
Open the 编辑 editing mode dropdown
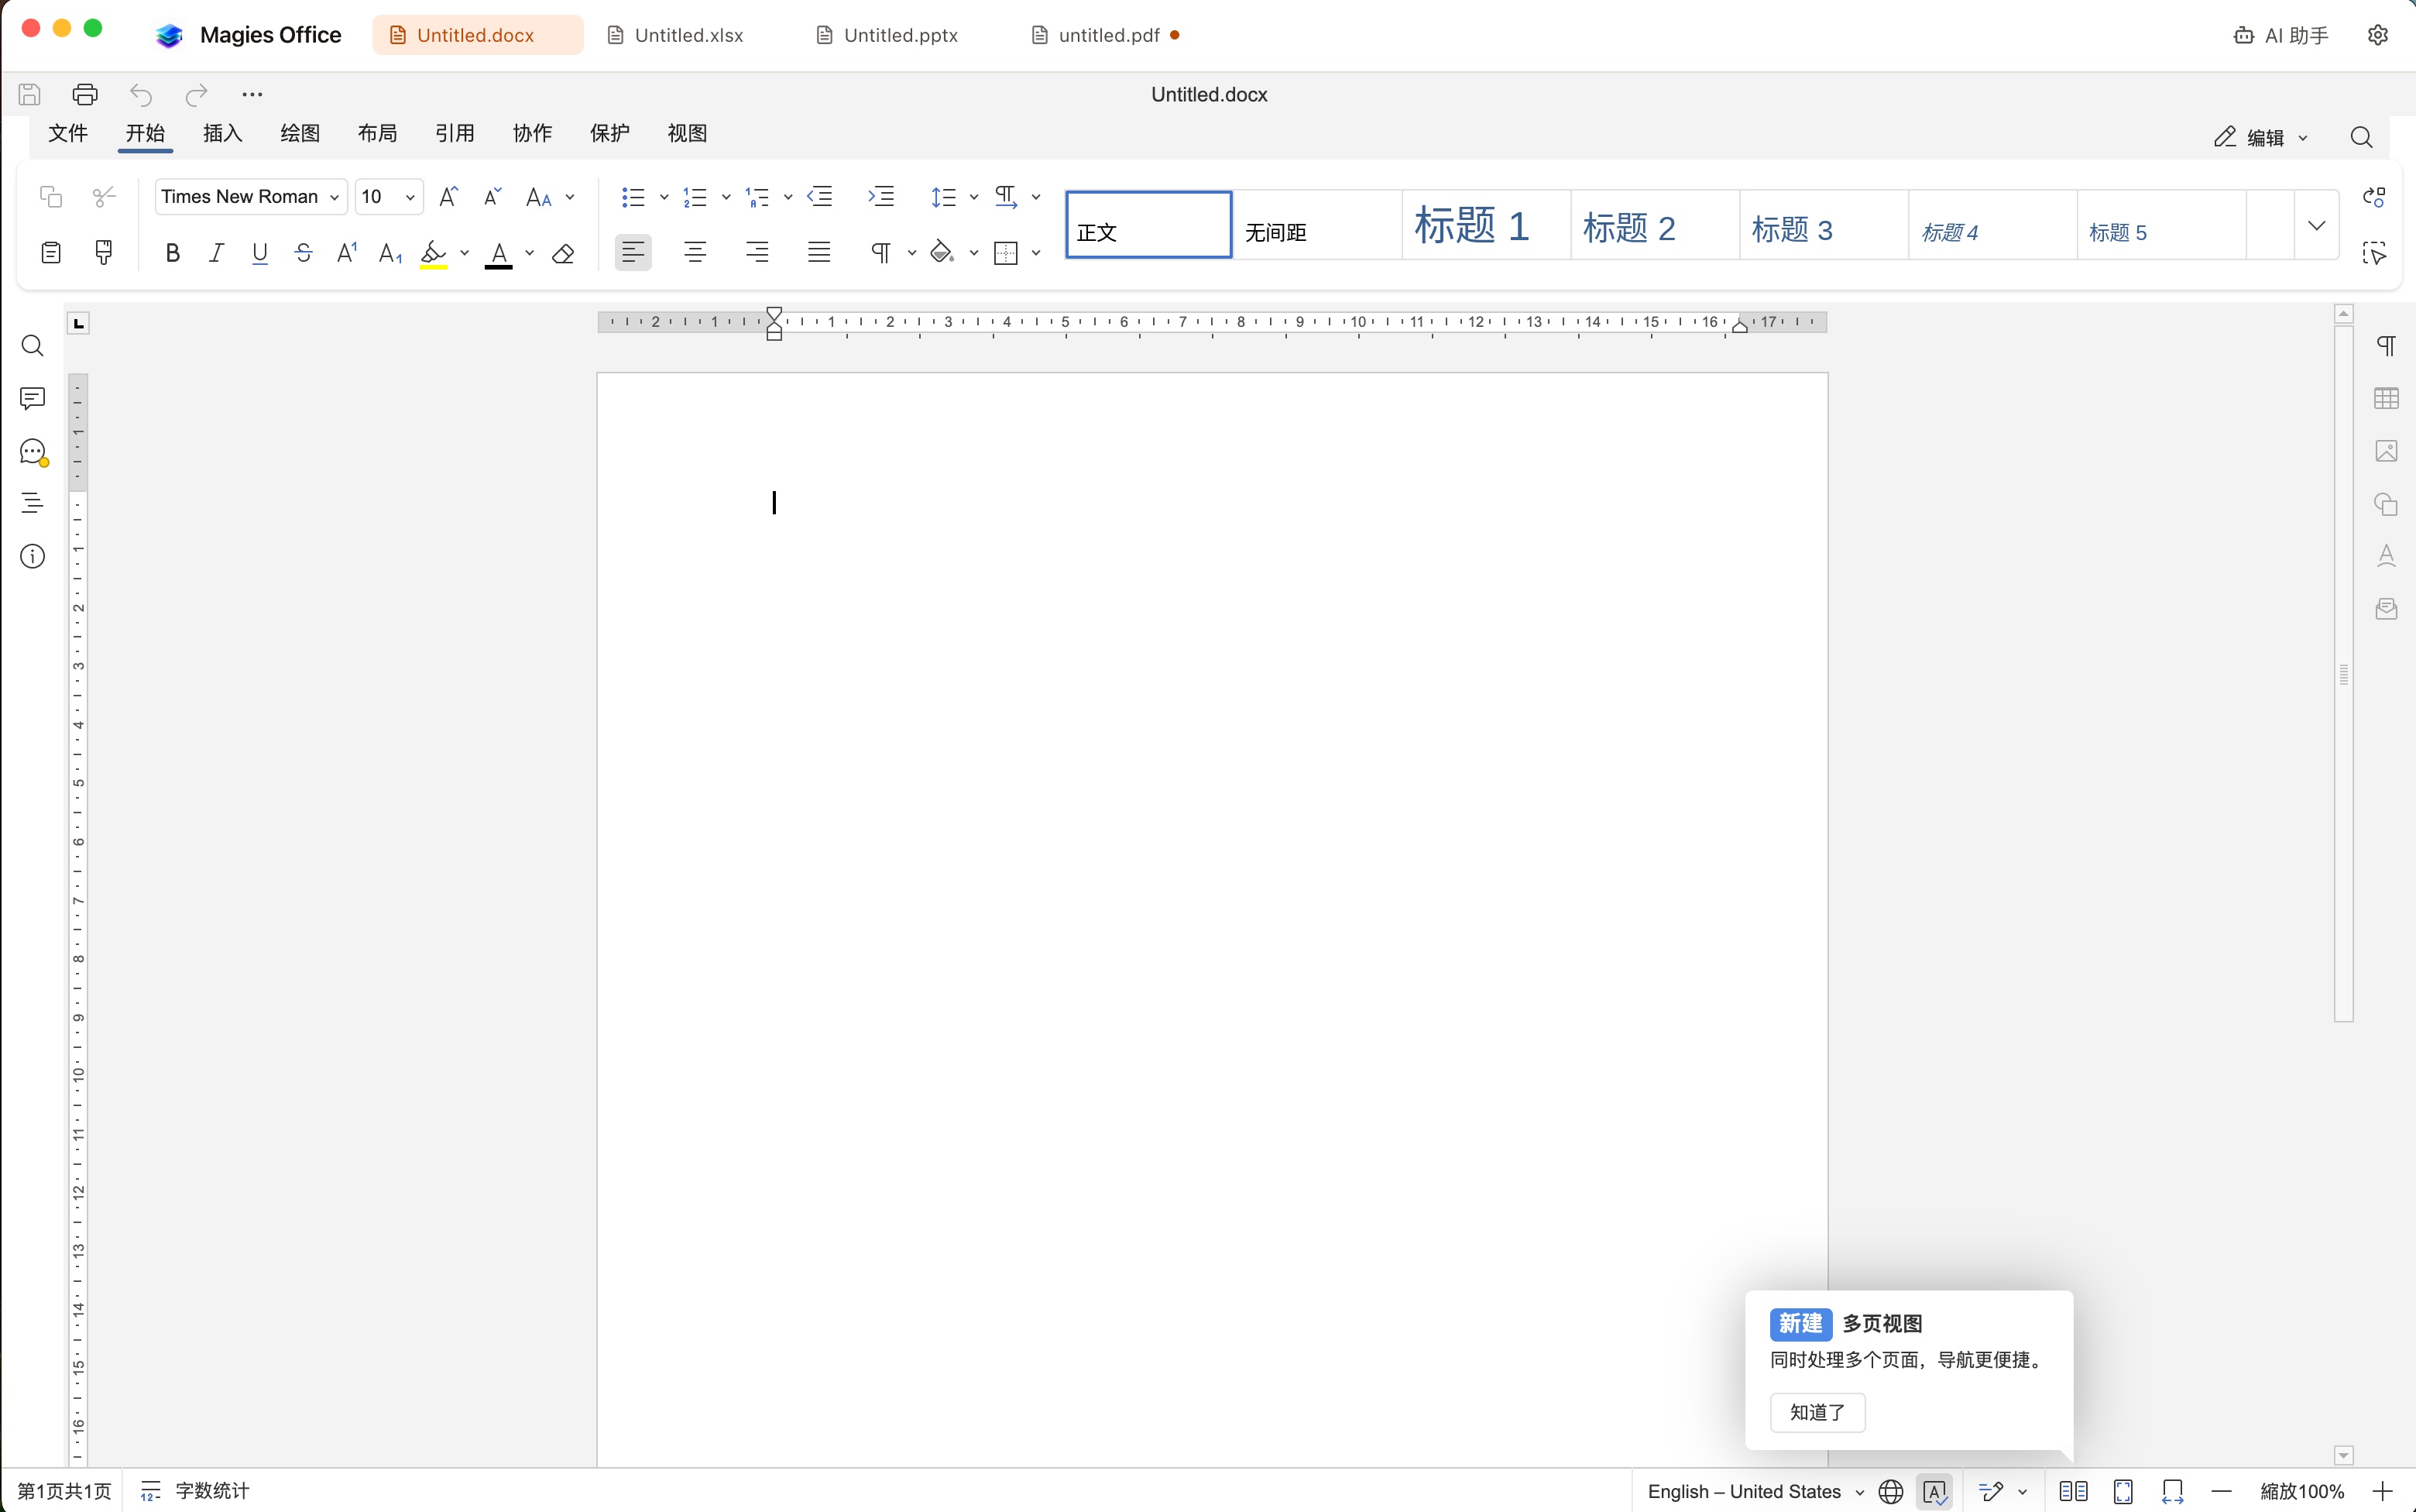[2260, 138]
